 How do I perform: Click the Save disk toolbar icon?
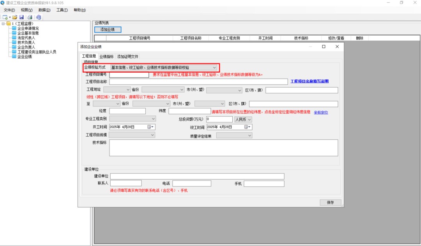click(21, 17)
